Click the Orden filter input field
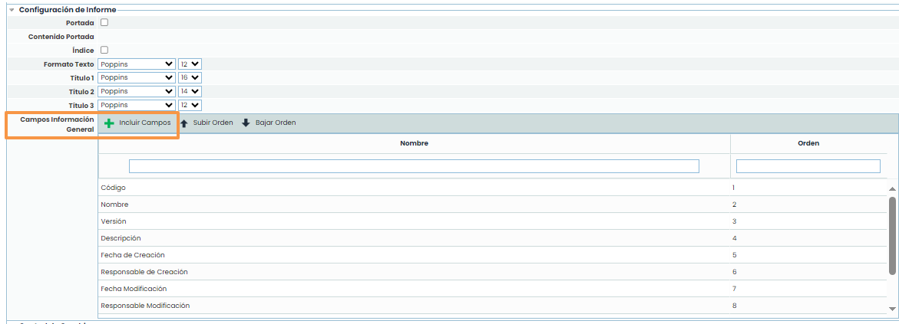The width and height of the screenshot is (899, 324). [x=808, y=166]
